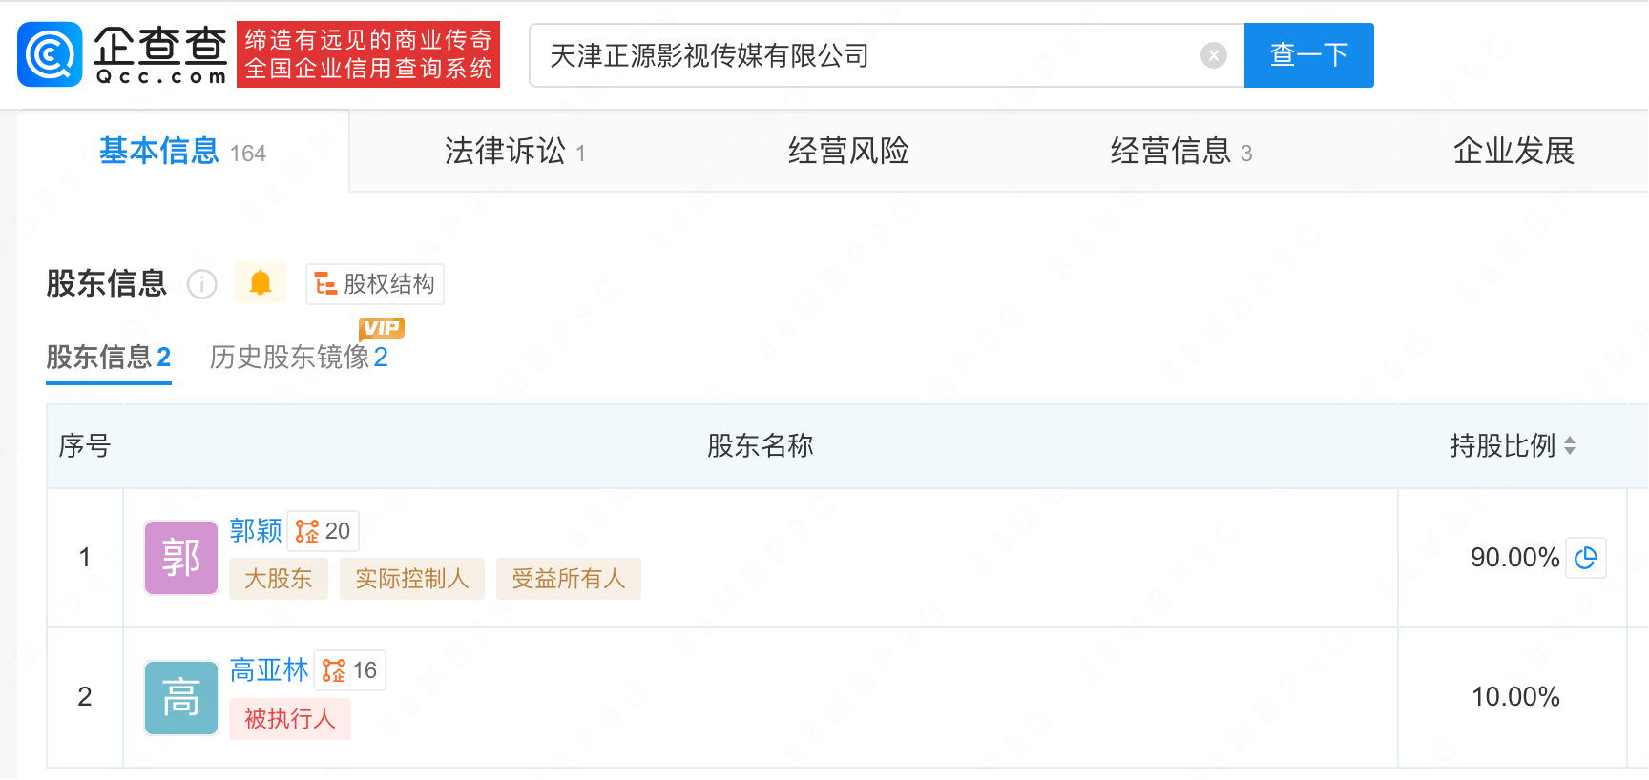This screenshot has height=780, width=1649.
Task: Click 郭颖's related companies icon showing 20
Action: pos(324,531)
